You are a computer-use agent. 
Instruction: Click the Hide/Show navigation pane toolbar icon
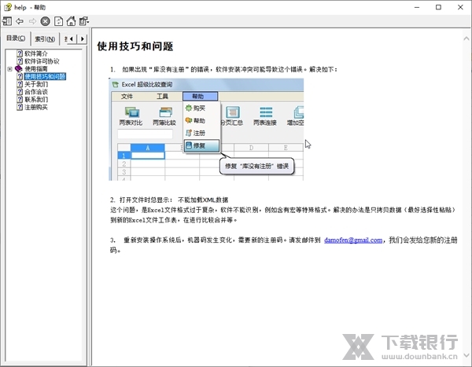pos(7,21)
